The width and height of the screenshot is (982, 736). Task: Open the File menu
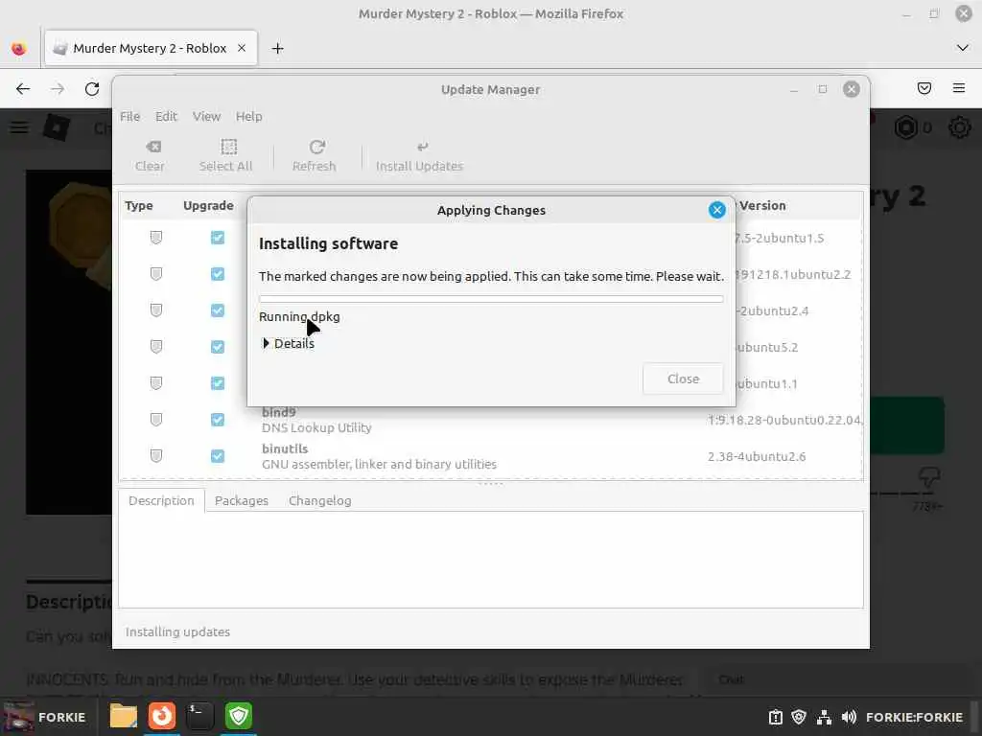coord(129,116)
